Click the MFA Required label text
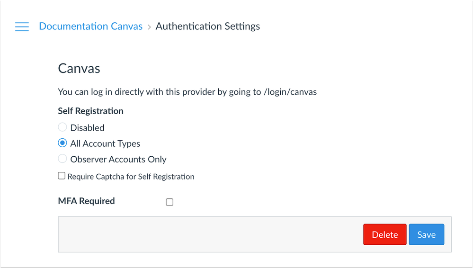Viewport: 473px width, 268px height. (x=86, y=201)
